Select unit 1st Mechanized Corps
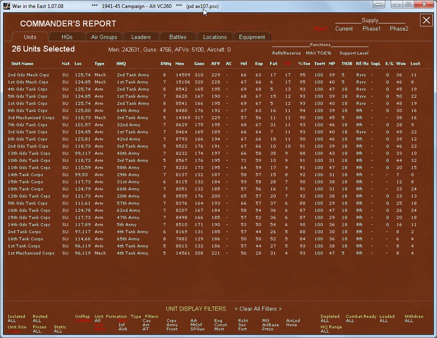Viewport: 437px width, 338px height. coord(31,253)
